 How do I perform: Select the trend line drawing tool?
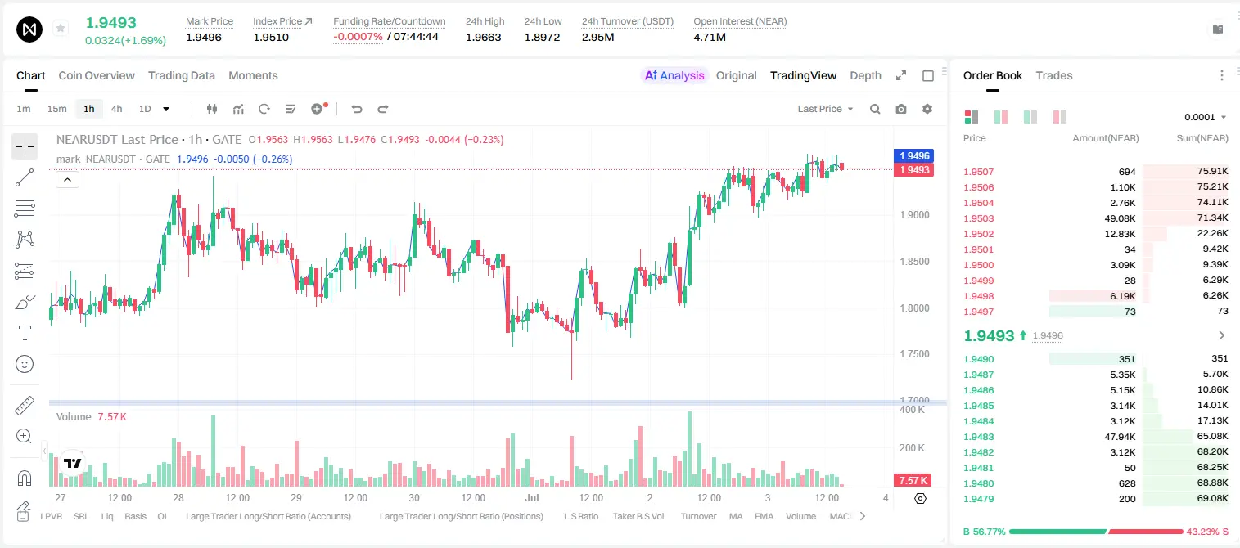coord(25,177)
